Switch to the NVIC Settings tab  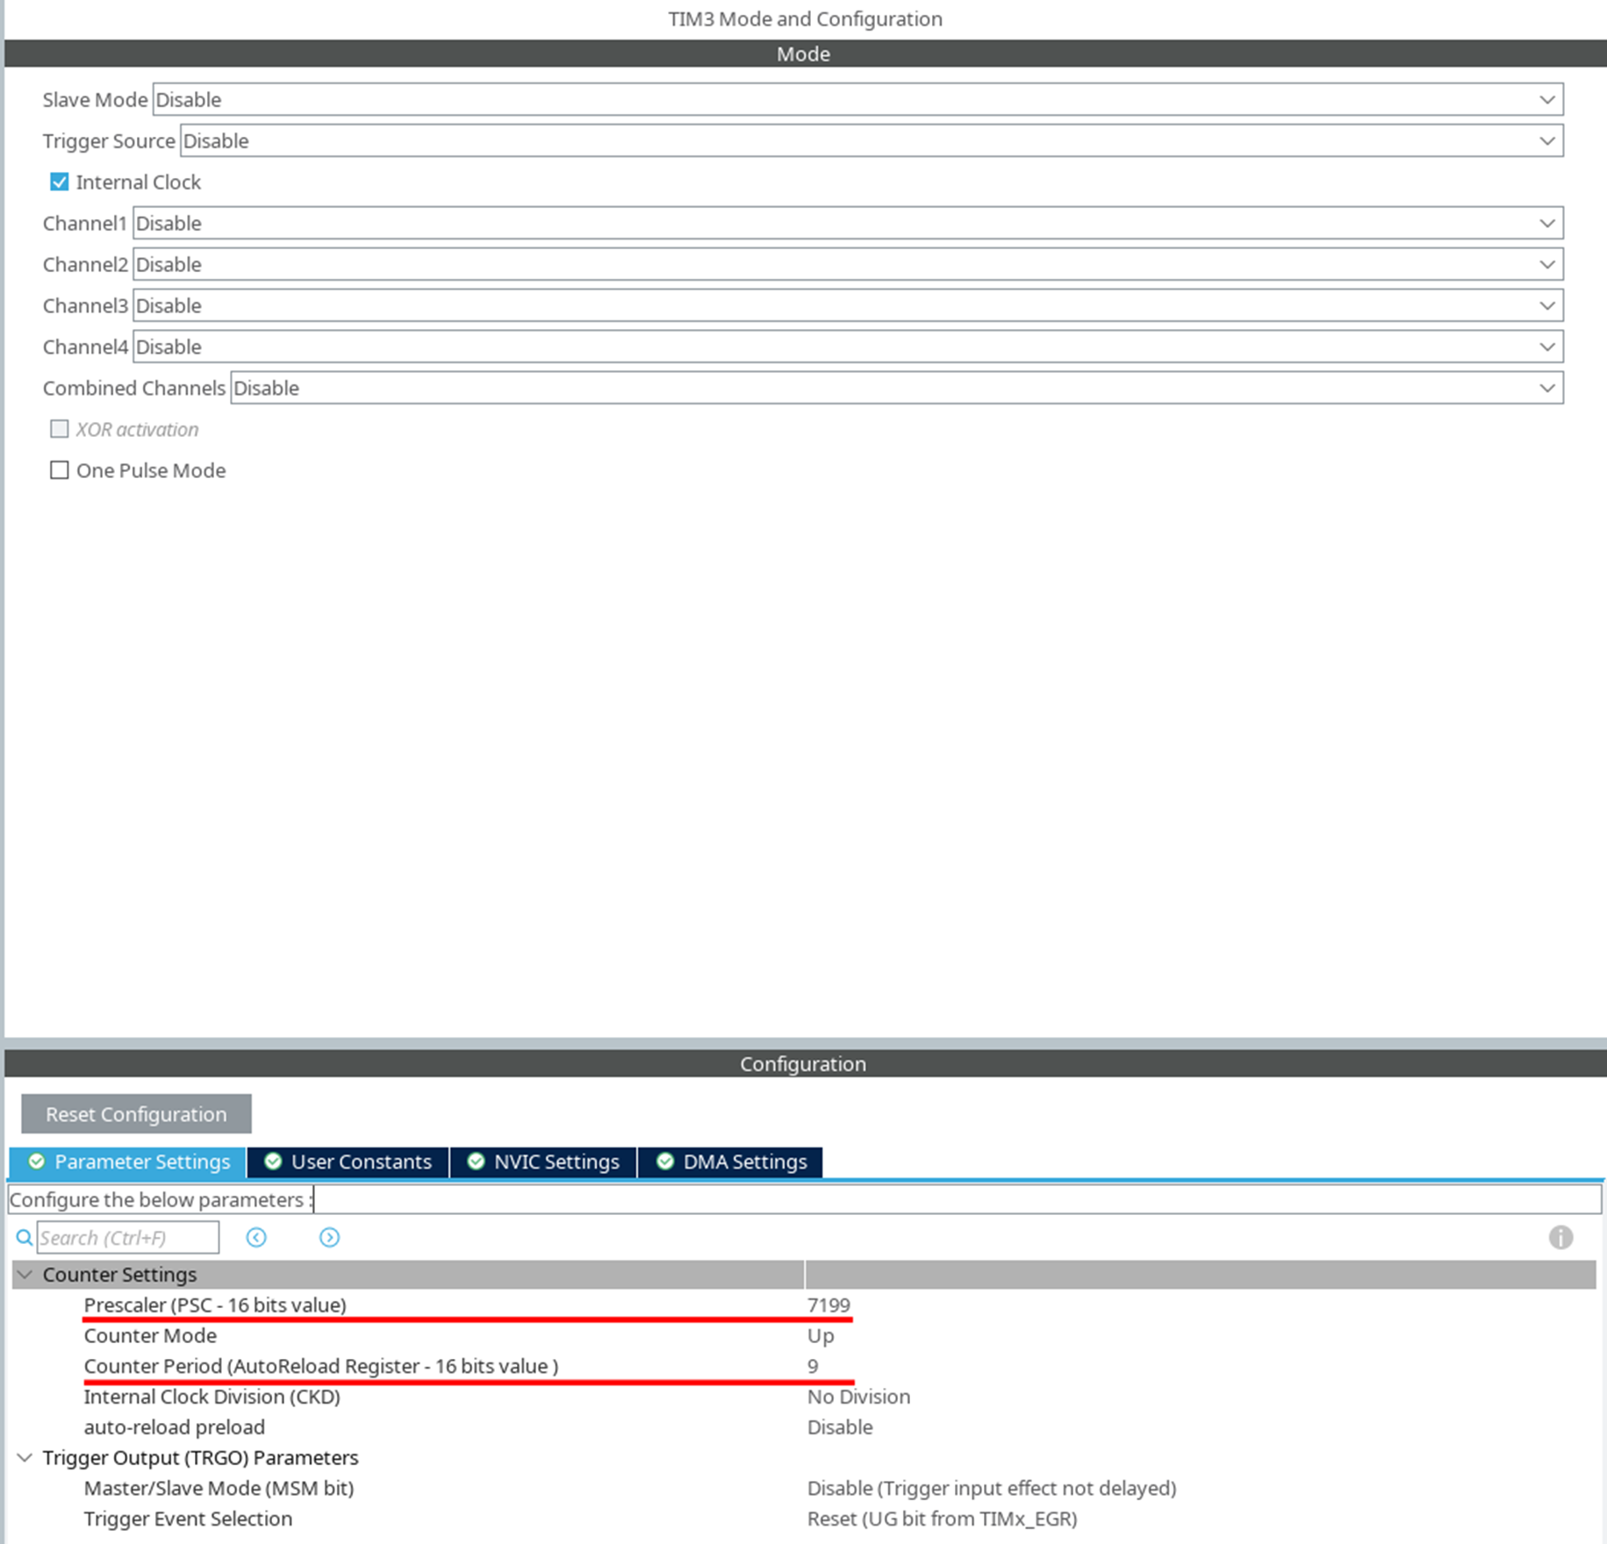click(543, 1162)
